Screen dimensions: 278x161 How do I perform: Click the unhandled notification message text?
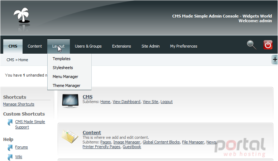tap(26, 75)
